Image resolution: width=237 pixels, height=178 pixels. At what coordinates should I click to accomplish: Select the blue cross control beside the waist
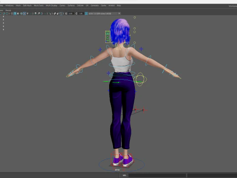click(108, 73)
